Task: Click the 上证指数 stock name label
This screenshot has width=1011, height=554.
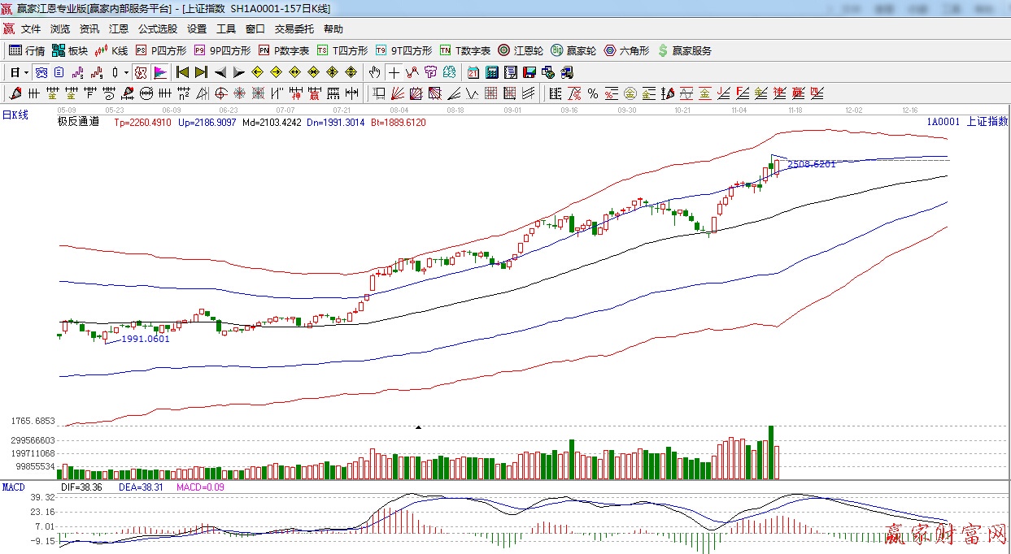Action: pos(987,122)
